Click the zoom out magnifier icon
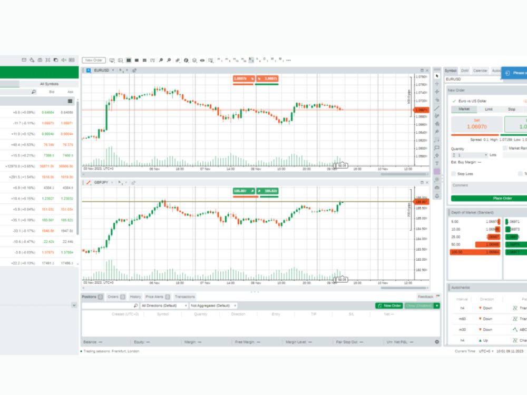This screenshot has width=527, height=395. pos(169,60)
